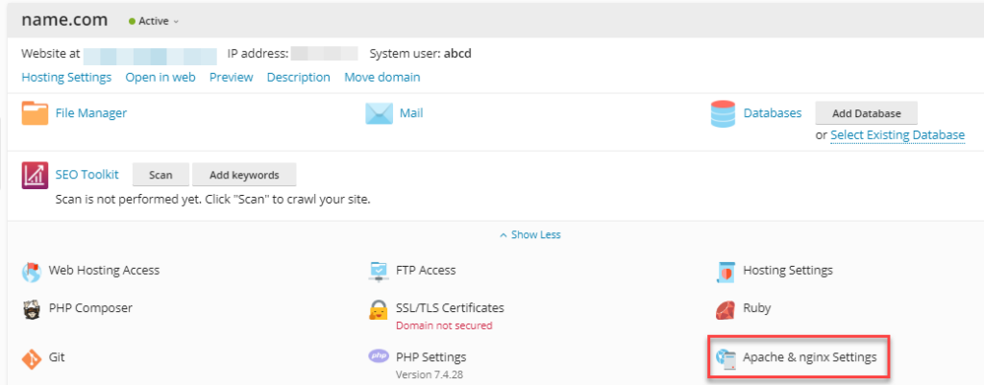Click the Ruby gem icon
Image resolution: width=984 pixels, height=385 pixels.
click(x=726, y=309)
